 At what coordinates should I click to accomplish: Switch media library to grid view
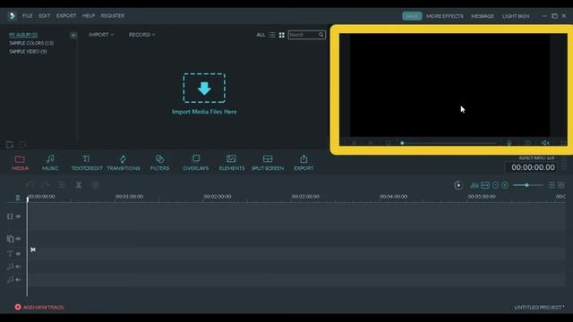coord(282,35)
